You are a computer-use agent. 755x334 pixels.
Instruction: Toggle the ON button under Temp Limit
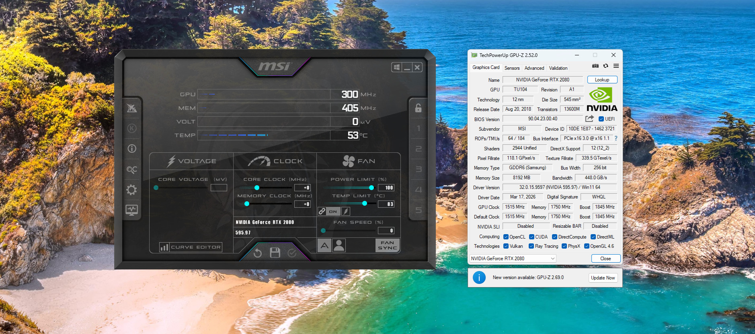[x=333, y=211]
